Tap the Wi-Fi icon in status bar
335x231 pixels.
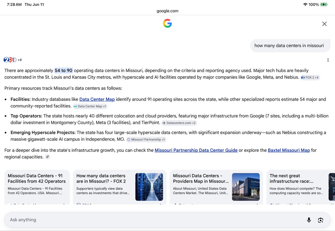click(x=305, y=4)
